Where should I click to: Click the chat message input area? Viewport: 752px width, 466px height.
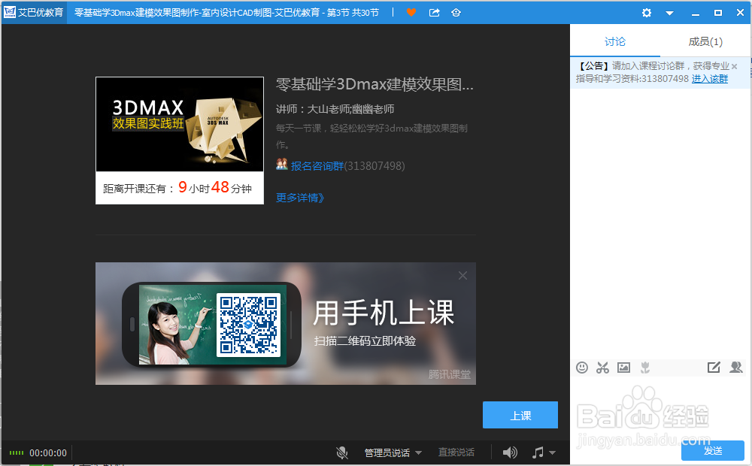click(660, 407)
